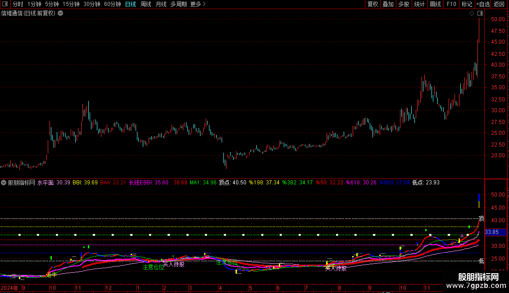Click the 2024年 label on time axis
This screenshot has width=509, height=293.
point(10,288)
